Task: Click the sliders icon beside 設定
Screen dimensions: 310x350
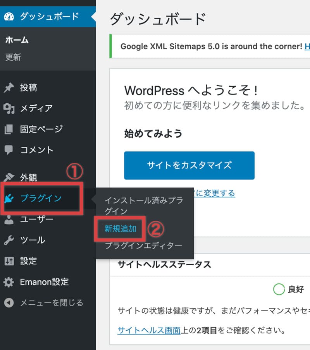Action: tap(9, 261)
